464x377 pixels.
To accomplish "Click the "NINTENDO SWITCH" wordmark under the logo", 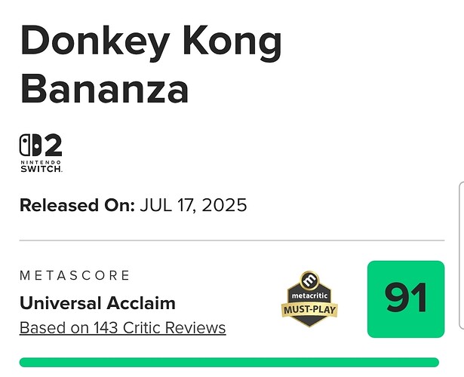I will point(41,166).
